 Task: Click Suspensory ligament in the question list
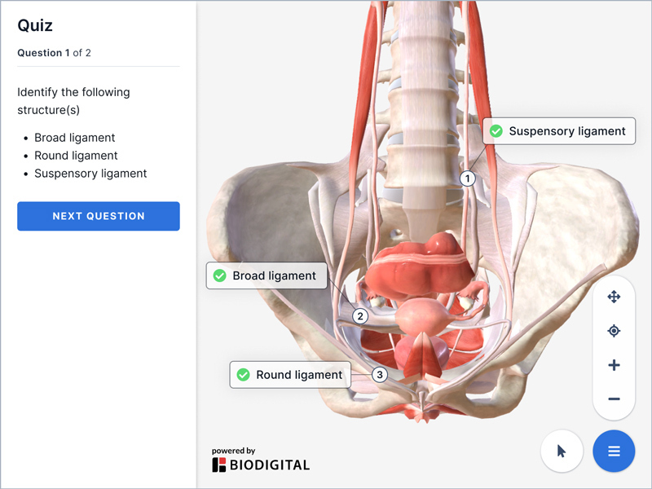90,174
